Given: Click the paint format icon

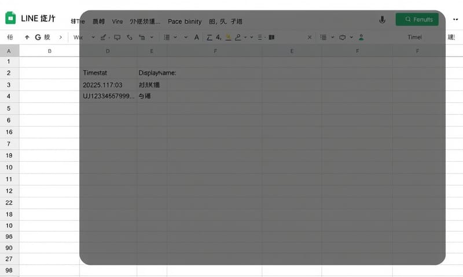Looking at the screenshot, I should [104, 38].
